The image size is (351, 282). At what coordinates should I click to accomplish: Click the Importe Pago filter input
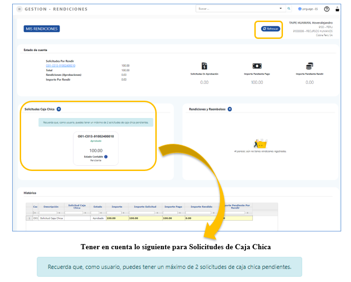pyautogui.click(x=170, y=213)
